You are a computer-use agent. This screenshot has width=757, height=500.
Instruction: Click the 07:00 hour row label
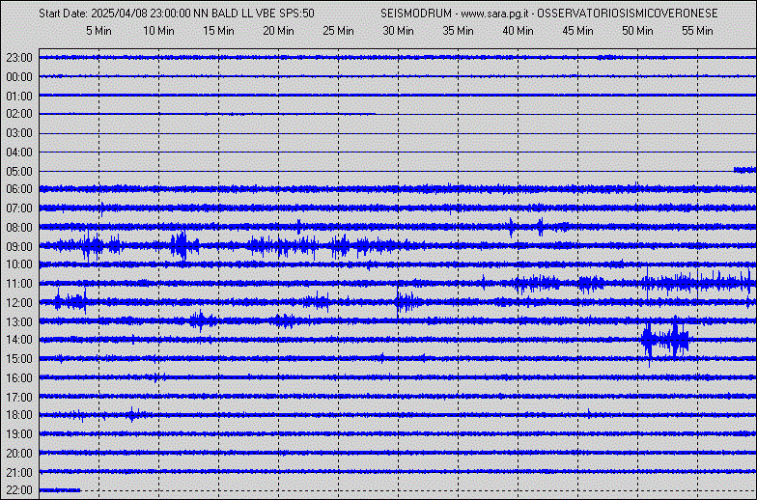(x=19, y=208)
